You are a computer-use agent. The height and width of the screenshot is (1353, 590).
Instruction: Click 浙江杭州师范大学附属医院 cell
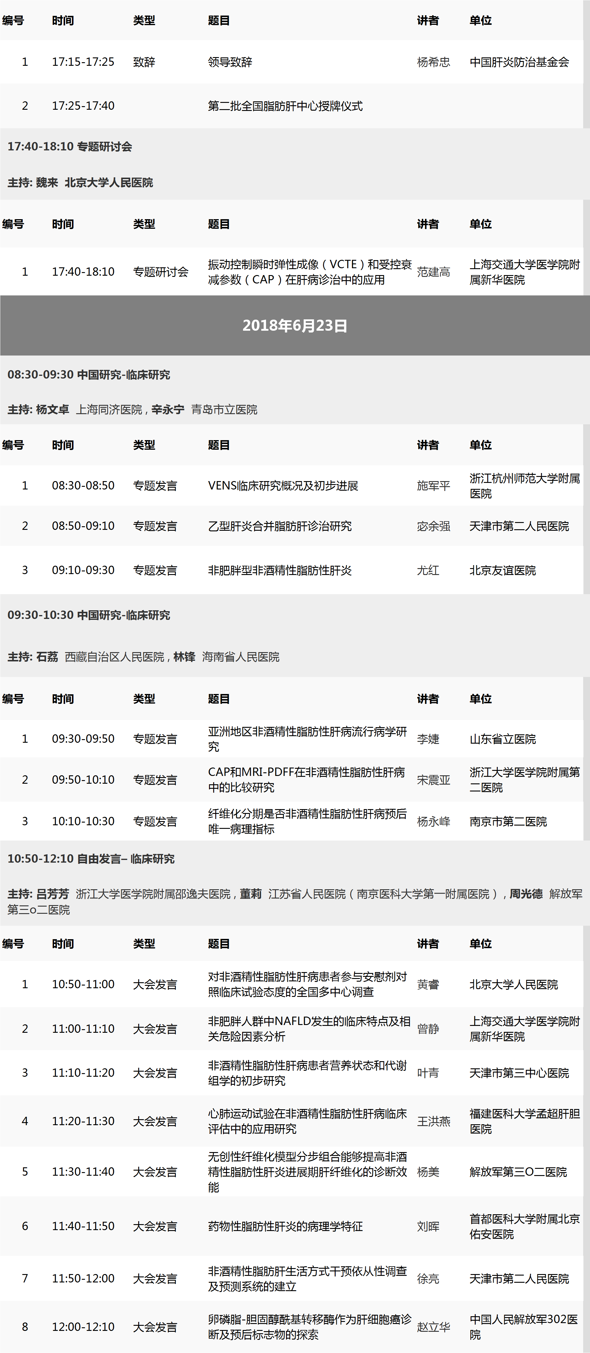point(524,486)
